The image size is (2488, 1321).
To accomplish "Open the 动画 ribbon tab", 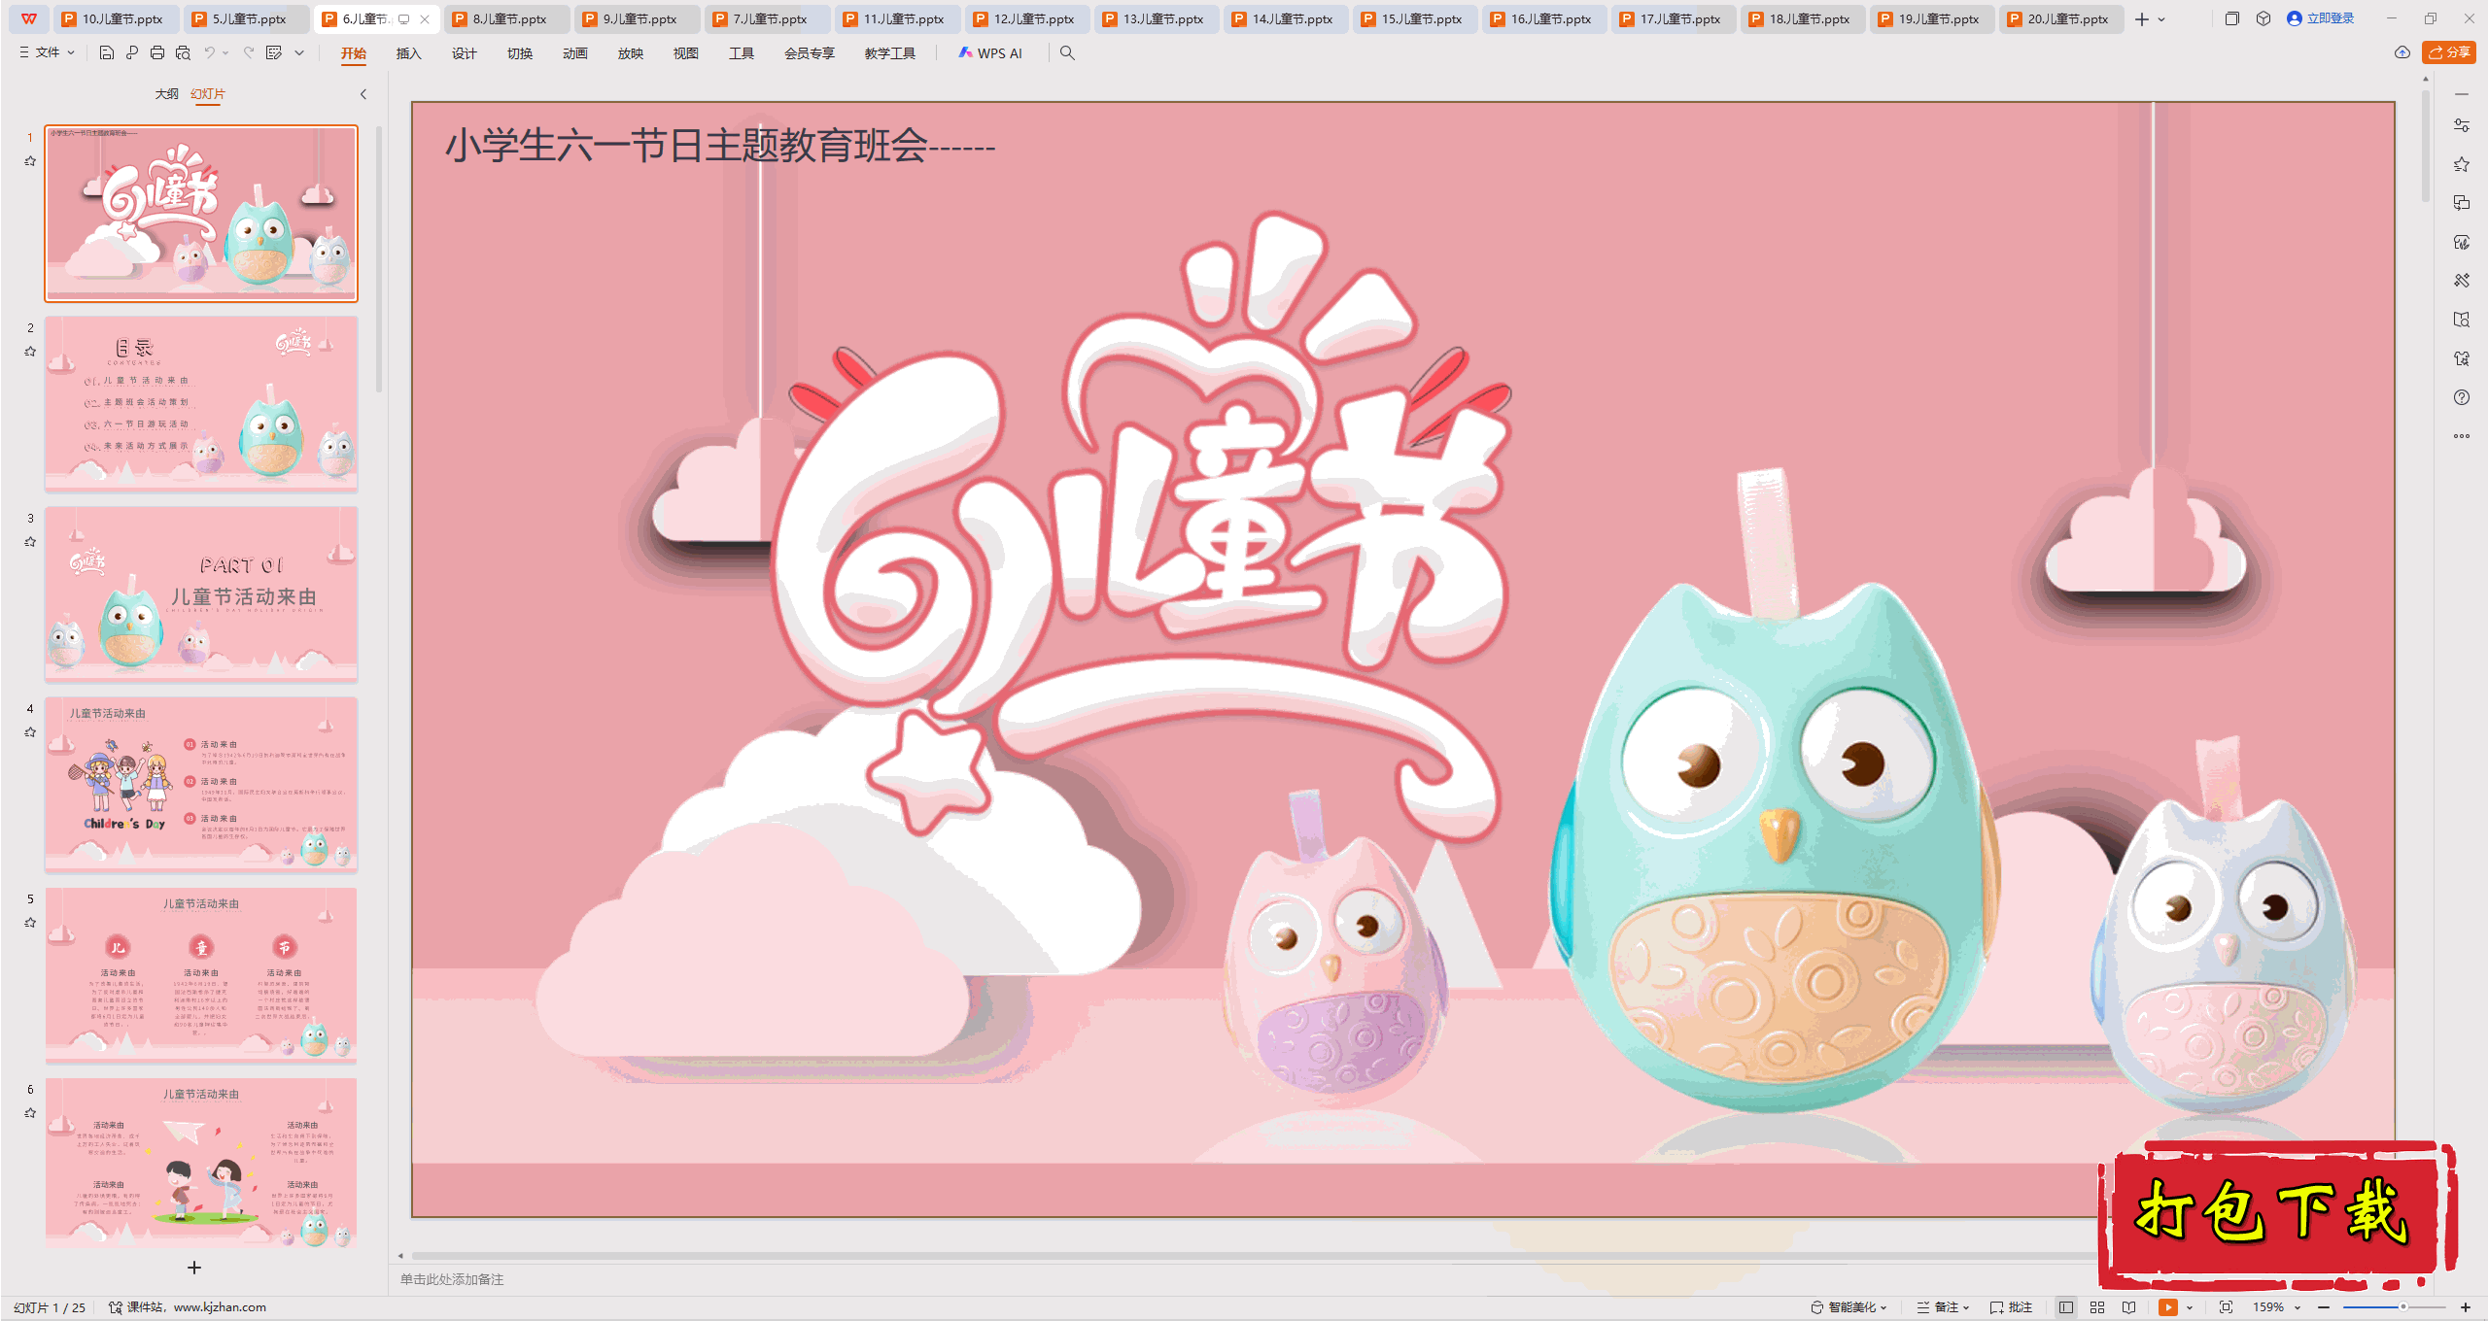I will point(574,53).
